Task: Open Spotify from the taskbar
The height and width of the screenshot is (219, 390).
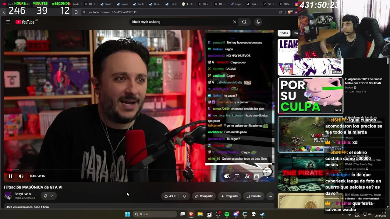Action: click(x=227, y=214)
